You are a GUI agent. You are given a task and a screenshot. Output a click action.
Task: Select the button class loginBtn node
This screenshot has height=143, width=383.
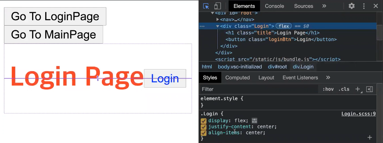click(281, 39)
